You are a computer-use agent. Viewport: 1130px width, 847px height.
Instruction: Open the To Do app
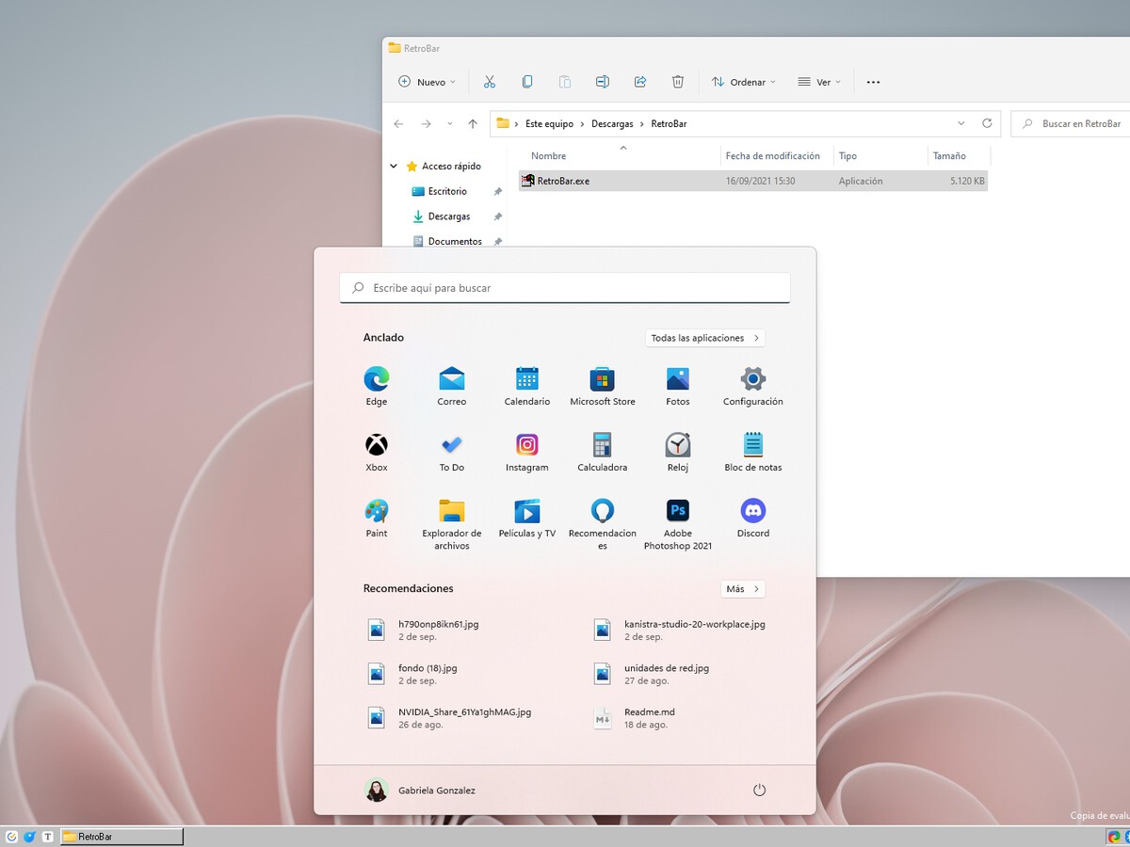(x=452, y=452)
